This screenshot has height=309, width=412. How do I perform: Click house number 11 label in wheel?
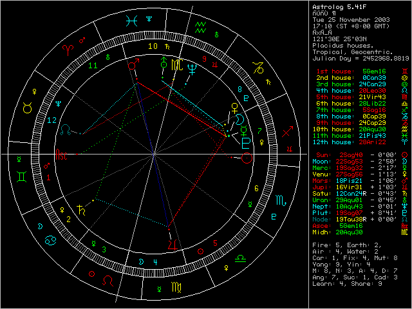pyautogui.click(x=93, y=66)
